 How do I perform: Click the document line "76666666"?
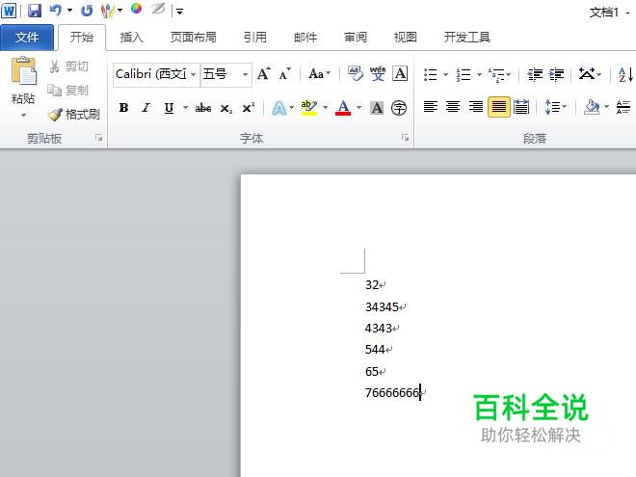392,392
